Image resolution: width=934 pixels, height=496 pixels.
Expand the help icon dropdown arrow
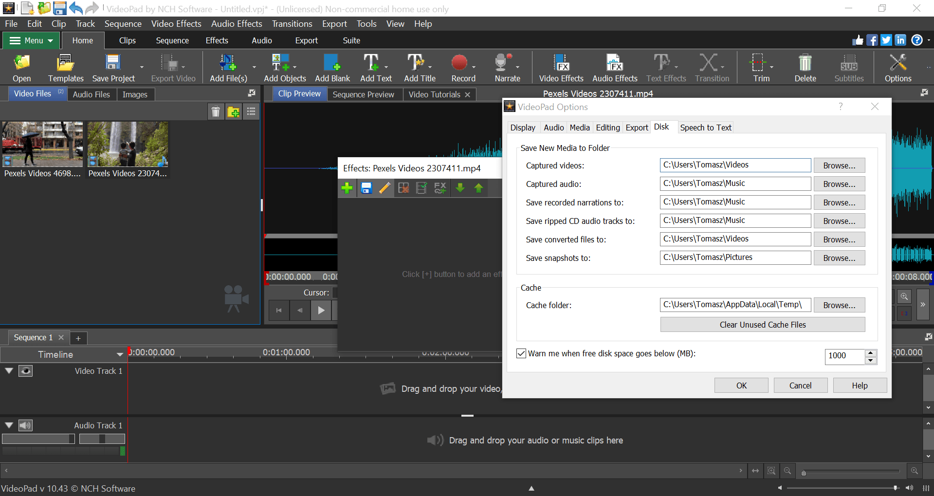click(929, 40)
